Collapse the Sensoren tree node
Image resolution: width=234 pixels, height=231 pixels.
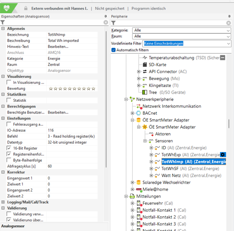[x=145, y=141]
